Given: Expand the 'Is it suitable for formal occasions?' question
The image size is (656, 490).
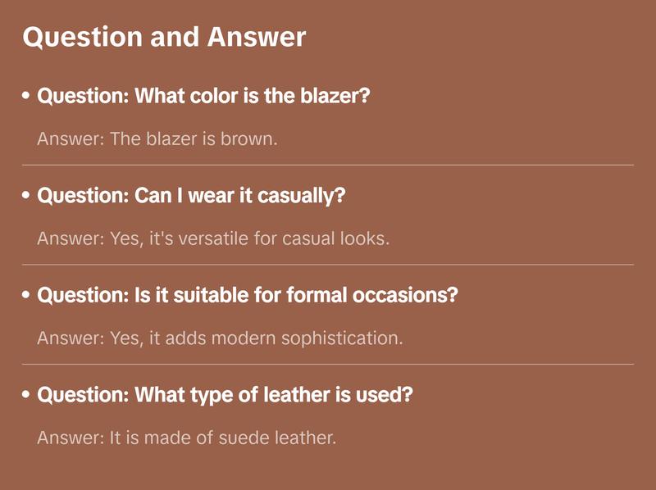Looking at the screenshot, I should click(x=248, y=296).
